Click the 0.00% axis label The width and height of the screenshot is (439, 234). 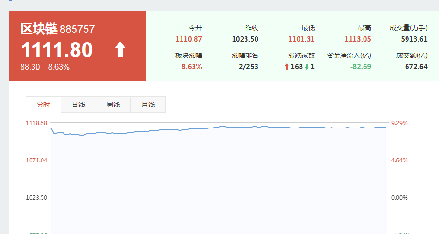(x=399, y=197)
